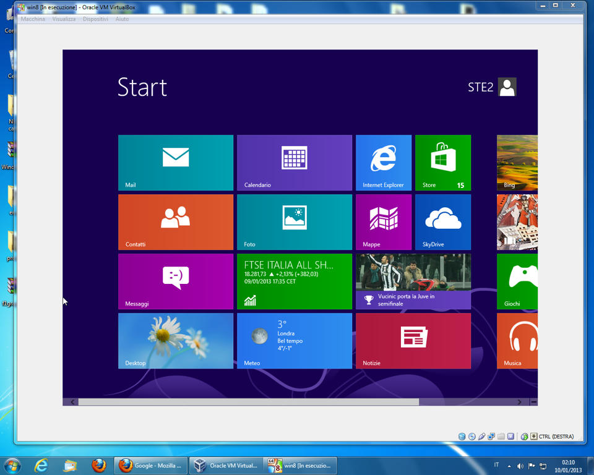Switch to Oracle VM VirtualBox Manager taskbar button

(225, 466)
